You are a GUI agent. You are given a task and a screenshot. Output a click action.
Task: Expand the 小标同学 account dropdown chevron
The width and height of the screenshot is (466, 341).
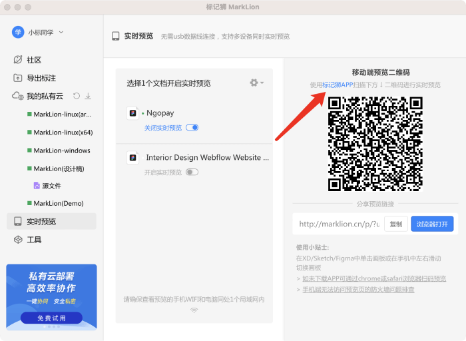[x=61, y=32]
